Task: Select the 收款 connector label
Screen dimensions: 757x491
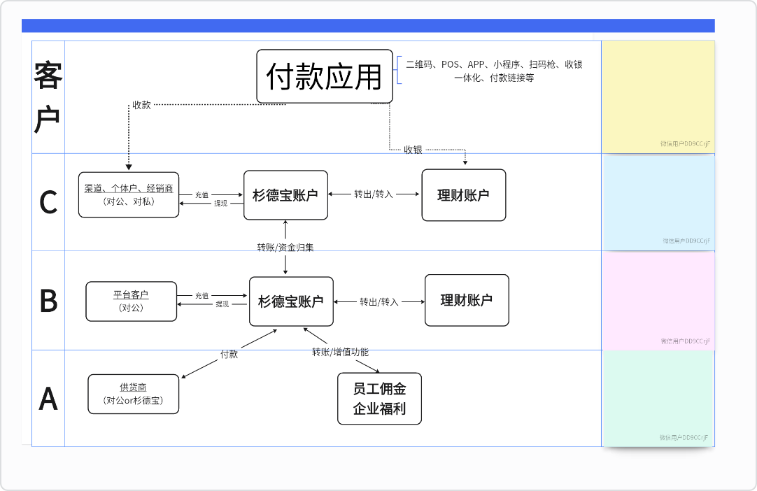Action: point(142,105)
